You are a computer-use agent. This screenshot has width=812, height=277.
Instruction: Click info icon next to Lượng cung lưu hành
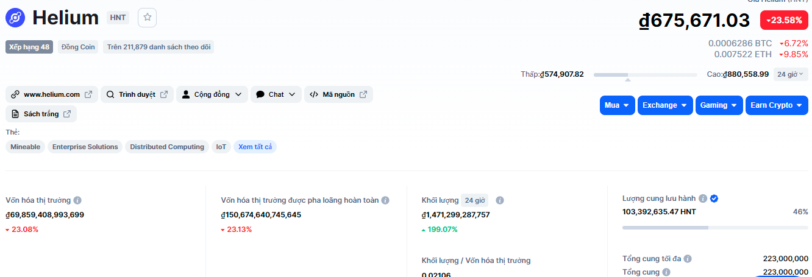tap(703, 198)
